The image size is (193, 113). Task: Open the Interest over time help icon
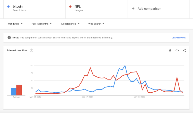tap(31, 50)
